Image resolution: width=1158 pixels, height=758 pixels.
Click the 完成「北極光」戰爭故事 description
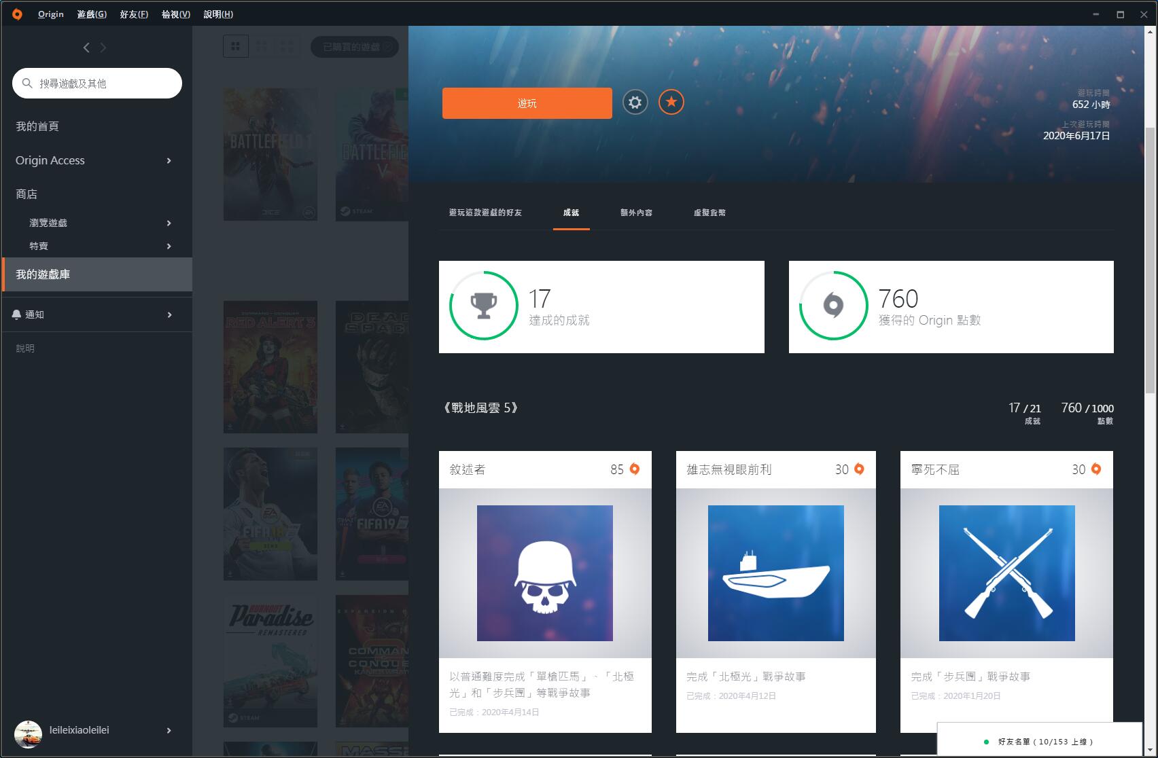point(746,676)
